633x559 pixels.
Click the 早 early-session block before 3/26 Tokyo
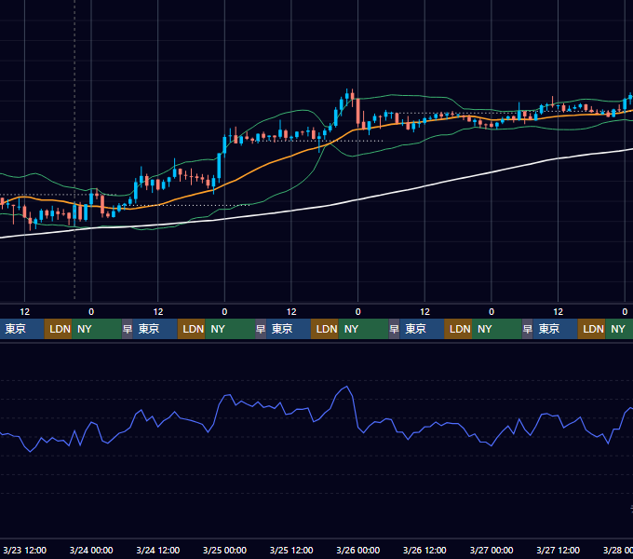[x=394, y=329]
